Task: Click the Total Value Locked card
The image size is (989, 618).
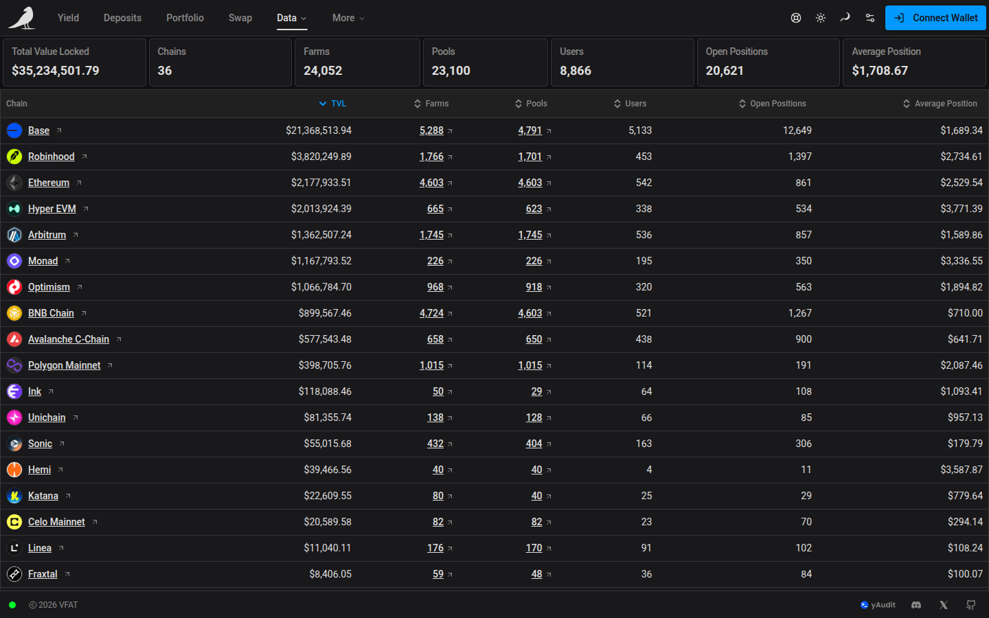Action: coord(74,62)
